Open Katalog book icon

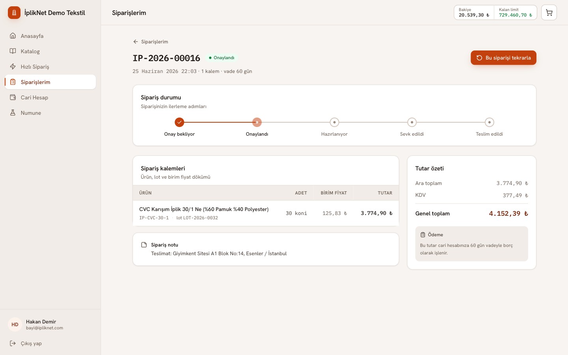13,51
